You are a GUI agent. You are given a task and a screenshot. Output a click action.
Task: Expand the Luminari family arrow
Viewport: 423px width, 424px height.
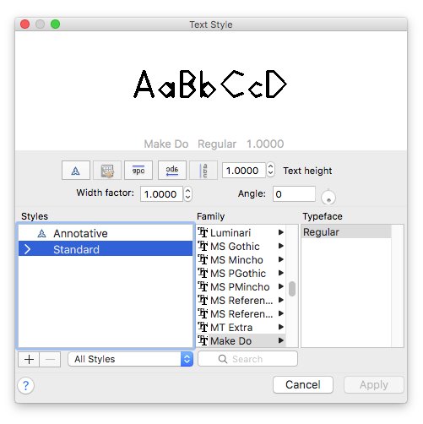click(x=280, y=232)
